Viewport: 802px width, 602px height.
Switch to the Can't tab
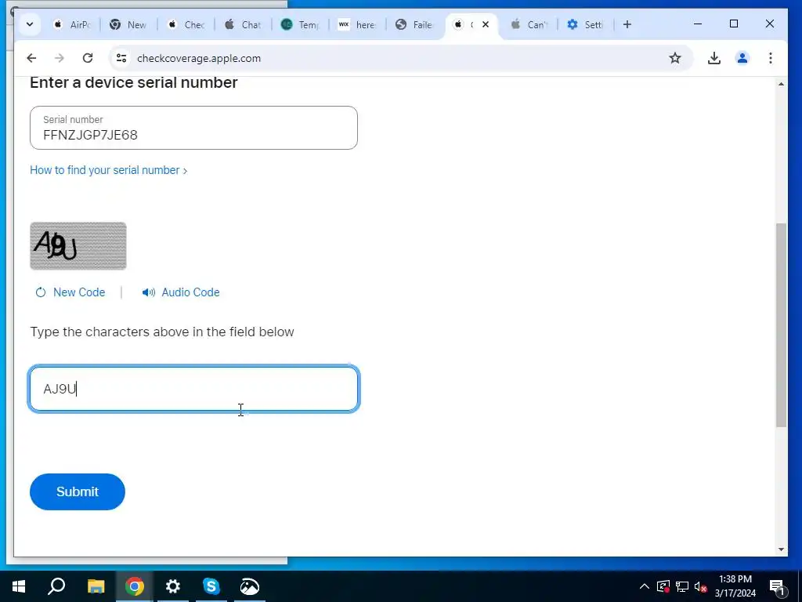529,24
